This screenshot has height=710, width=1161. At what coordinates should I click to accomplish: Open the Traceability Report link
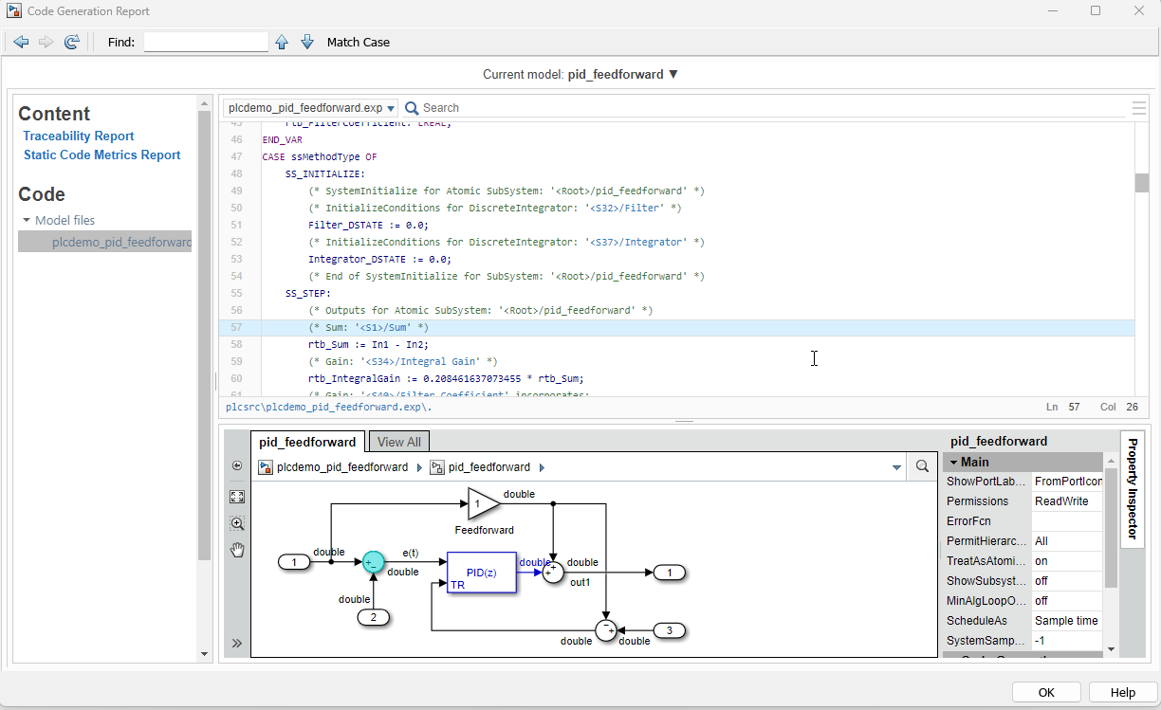pyautogui.click(x=79, y=137)
